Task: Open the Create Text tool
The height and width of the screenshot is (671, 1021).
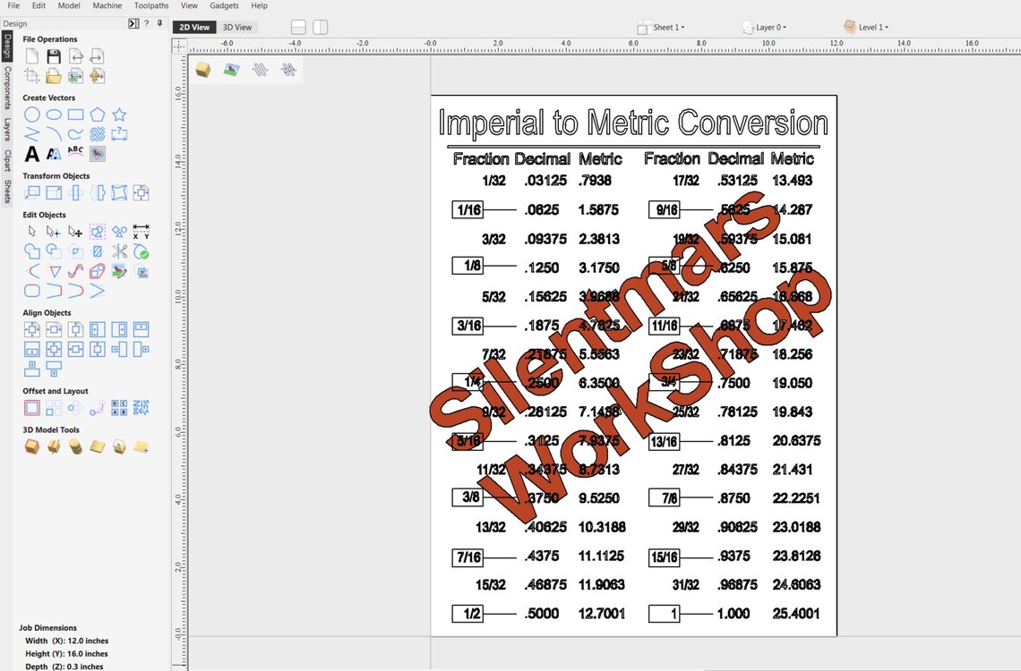Action: pos(31,154)
